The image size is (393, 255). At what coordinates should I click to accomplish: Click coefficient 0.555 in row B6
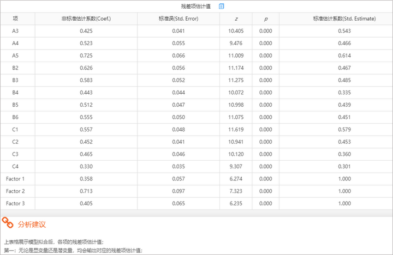[x=86, y=117]
